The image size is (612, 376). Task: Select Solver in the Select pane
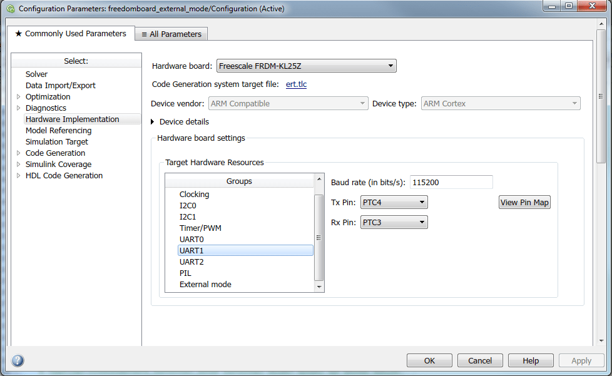(x=36, y=74)
